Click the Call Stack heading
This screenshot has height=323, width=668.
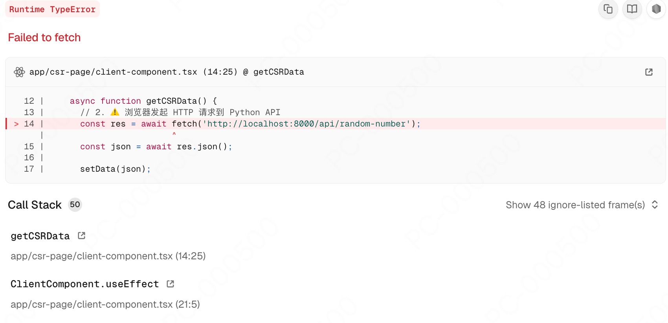point(35,205)
